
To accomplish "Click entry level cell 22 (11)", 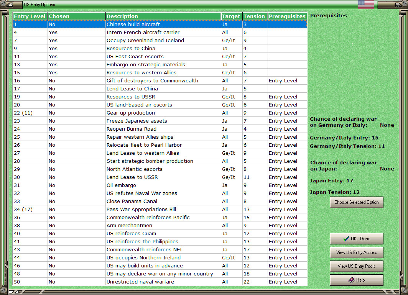I will [x=30, y=113].
